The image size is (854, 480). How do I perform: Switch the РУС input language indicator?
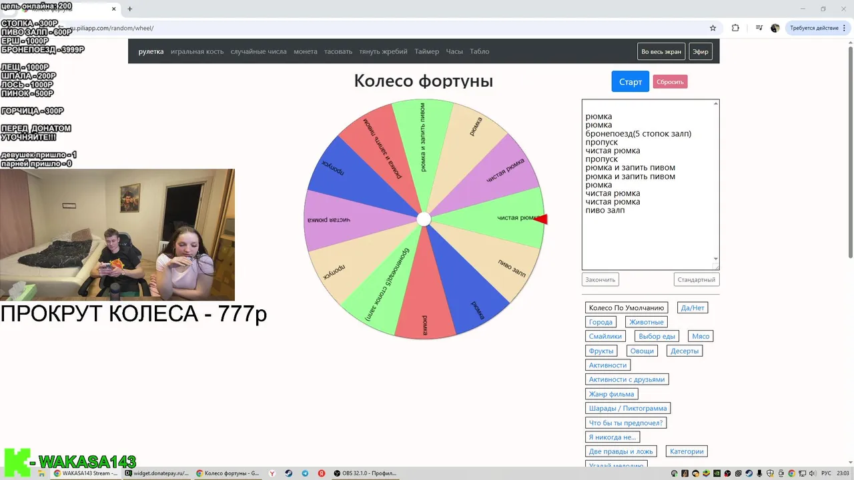(x=826, y=473)
